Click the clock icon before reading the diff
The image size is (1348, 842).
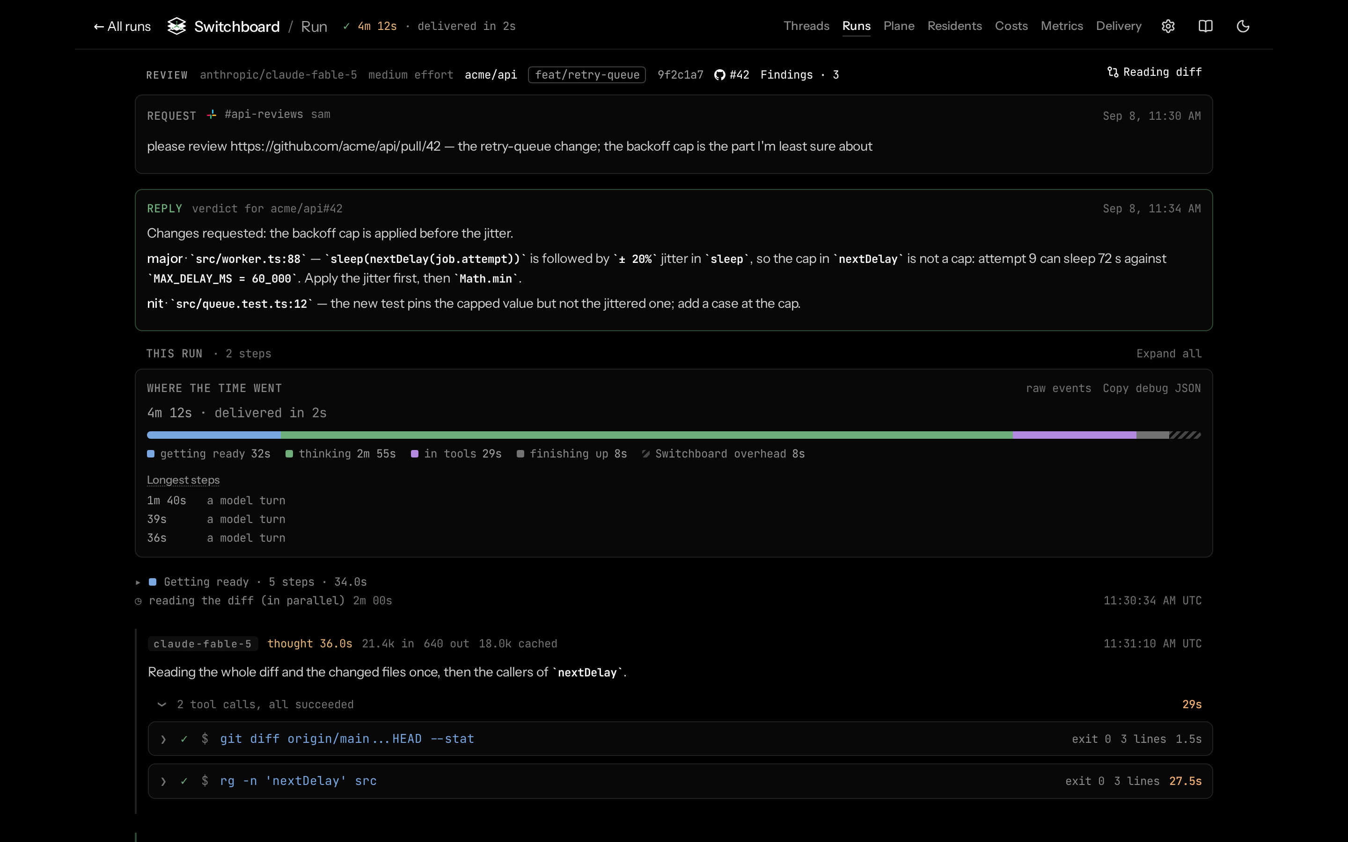(x=138, y=601)
